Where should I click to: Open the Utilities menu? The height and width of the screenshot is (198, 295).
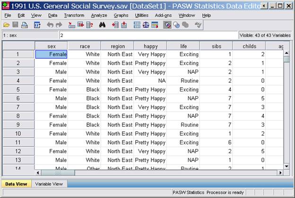(x=142, y=16)
